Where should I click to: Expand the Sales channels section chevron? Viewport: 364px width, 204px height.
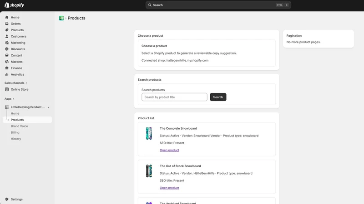pos(26,83)
